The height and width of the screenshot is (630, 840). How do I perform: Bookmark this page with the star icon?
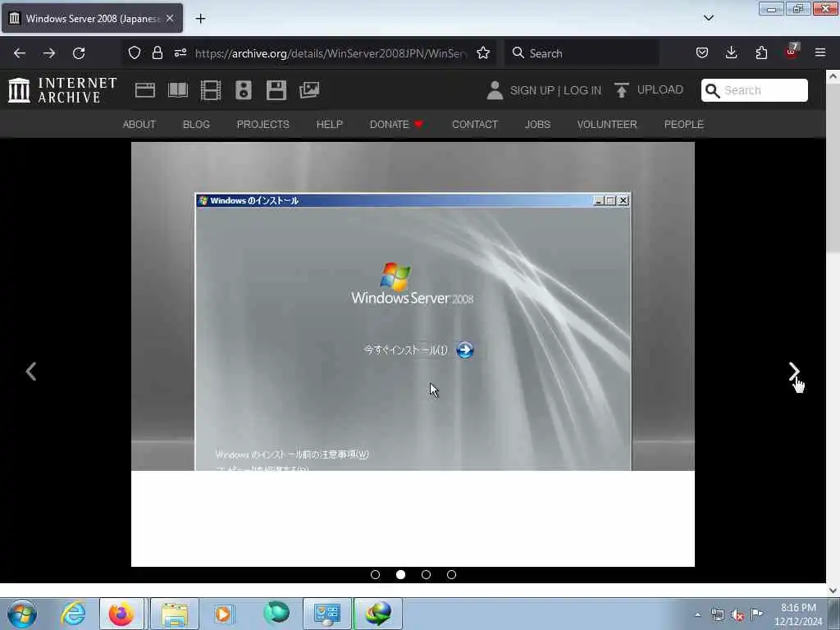click(483, 52)
